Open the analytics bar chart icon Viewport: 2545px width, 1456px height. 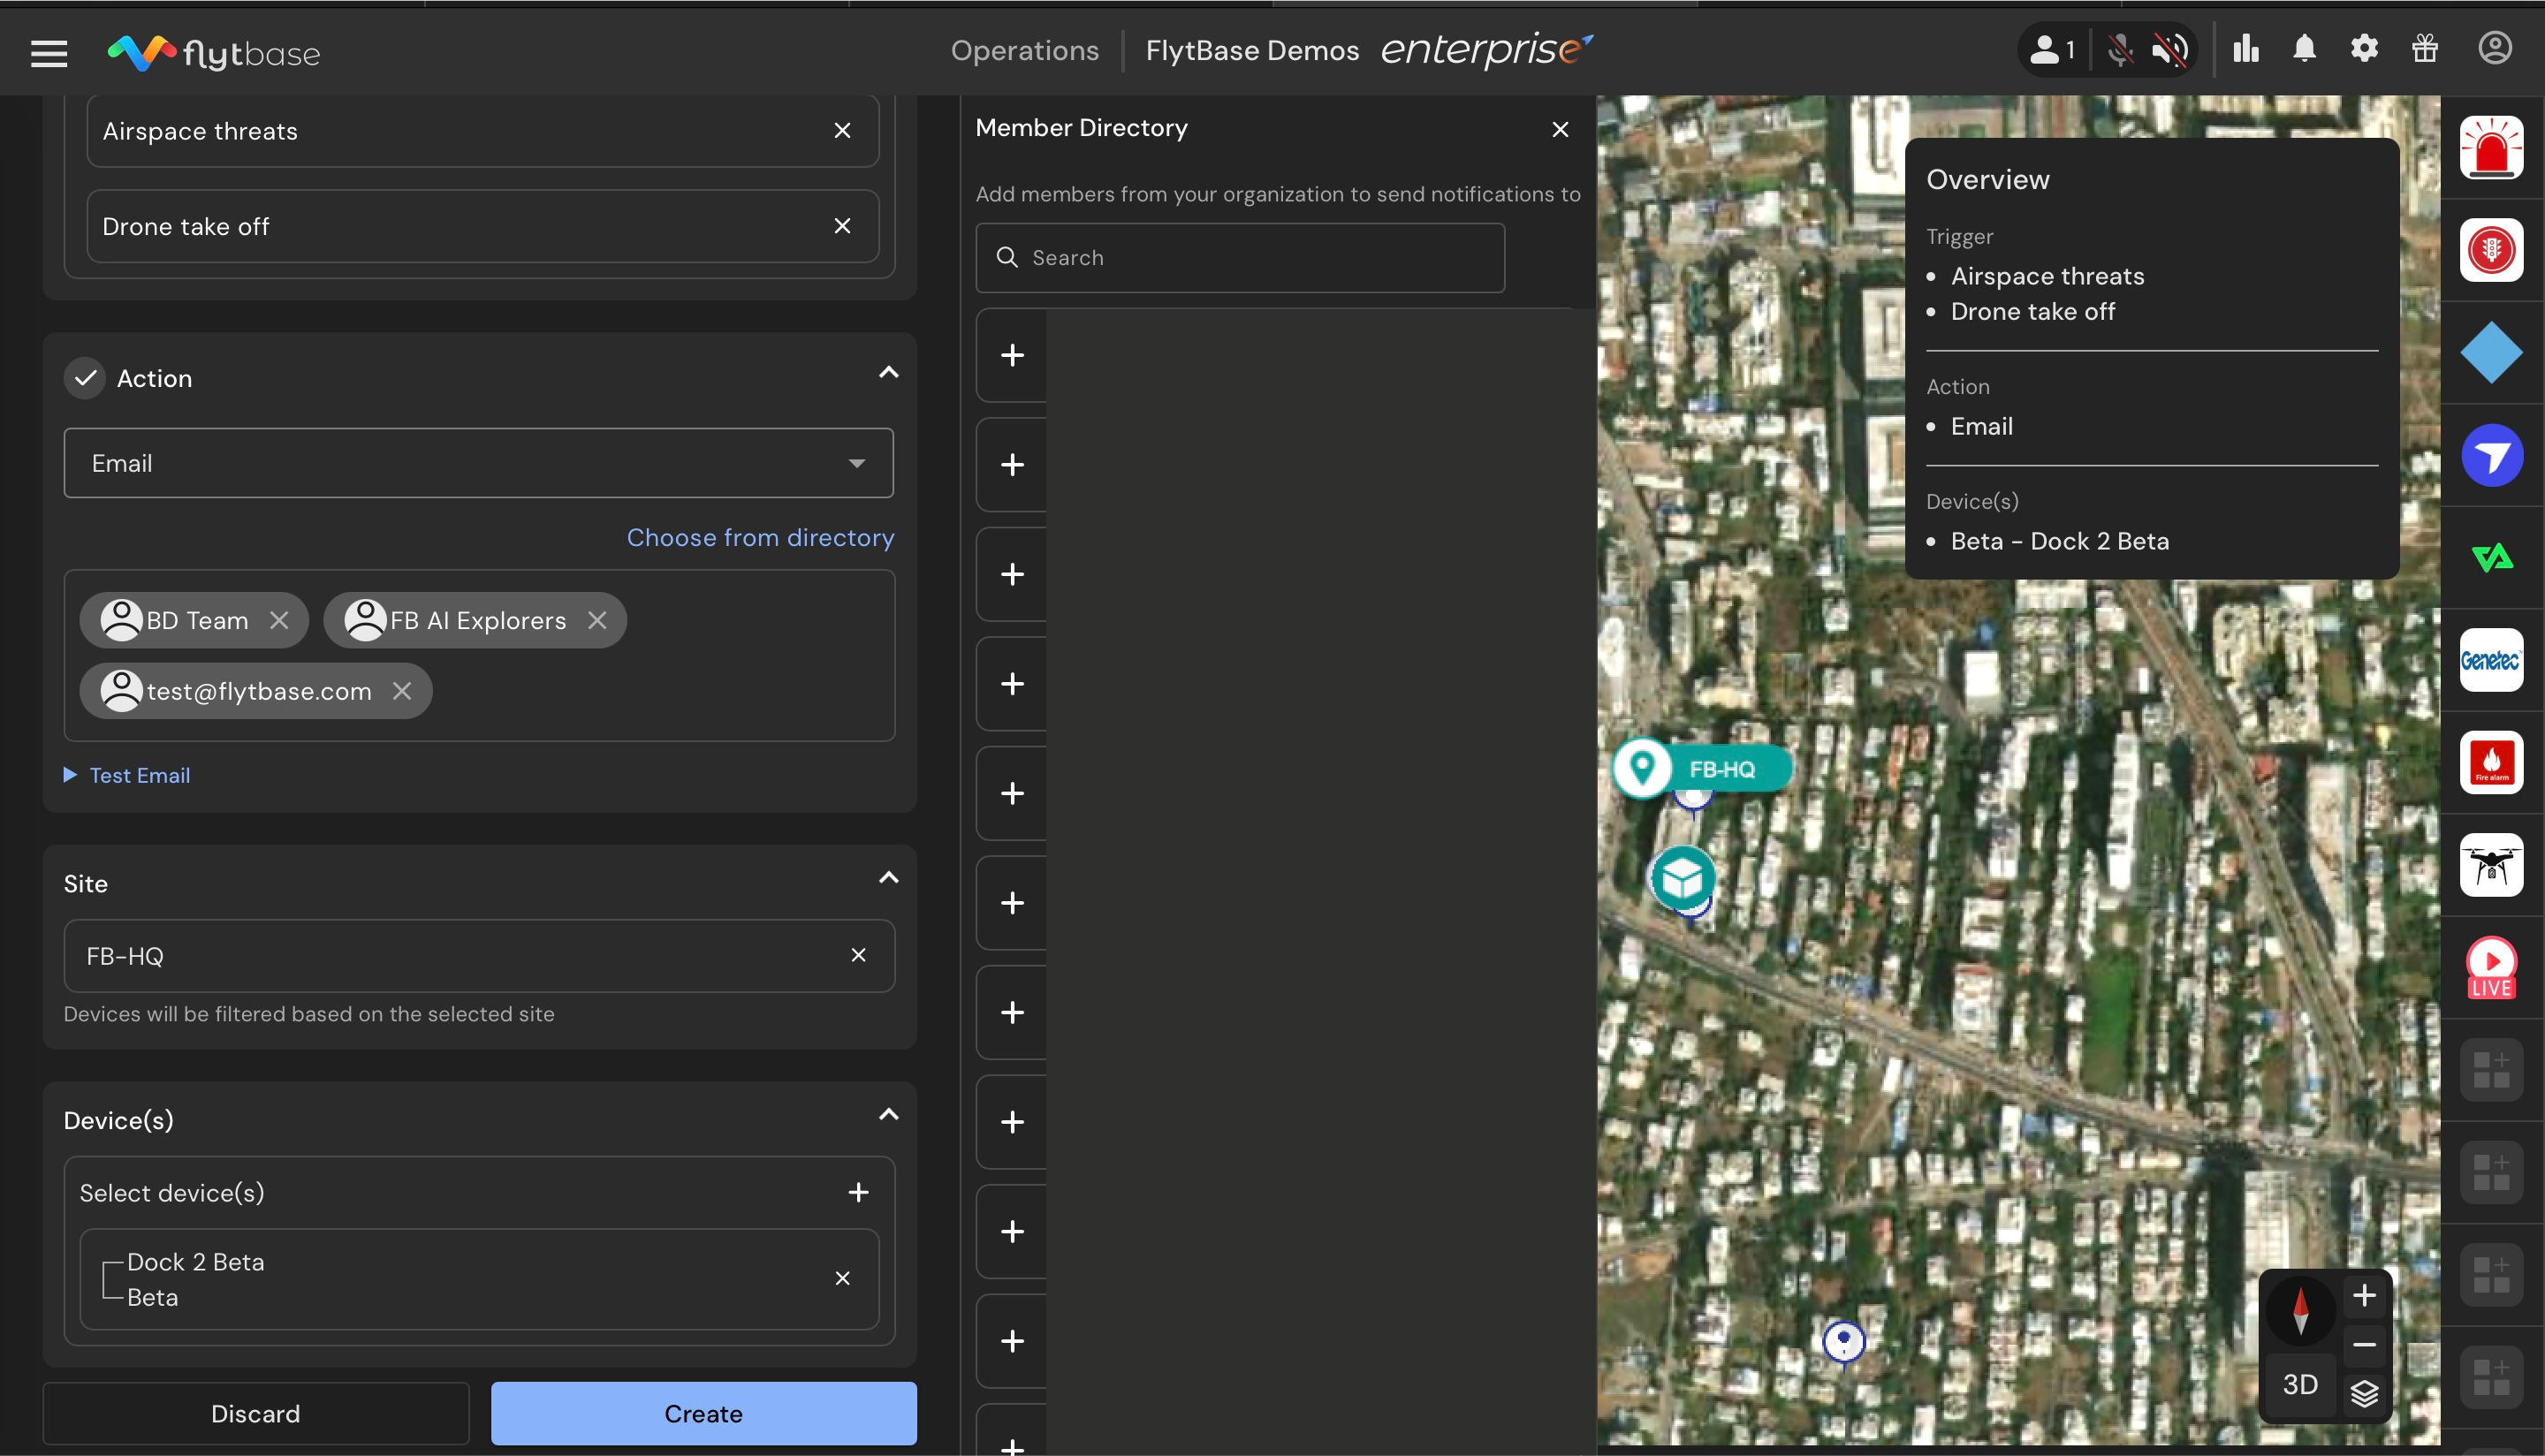pos(2246,49)
